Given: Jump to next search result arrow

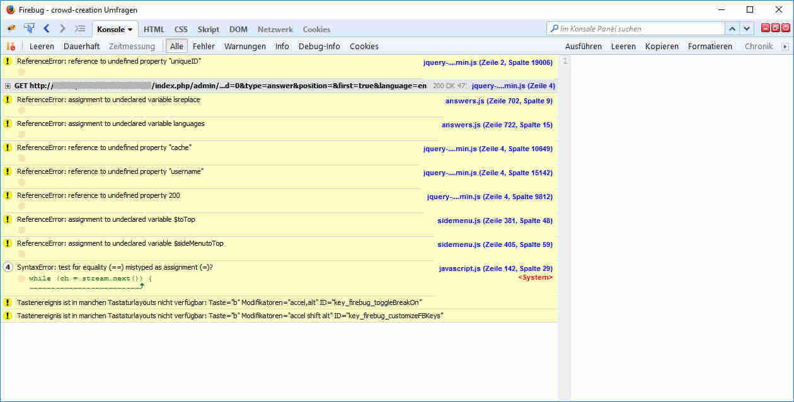Looking at the screenshot, I should (x=747, y=29).
